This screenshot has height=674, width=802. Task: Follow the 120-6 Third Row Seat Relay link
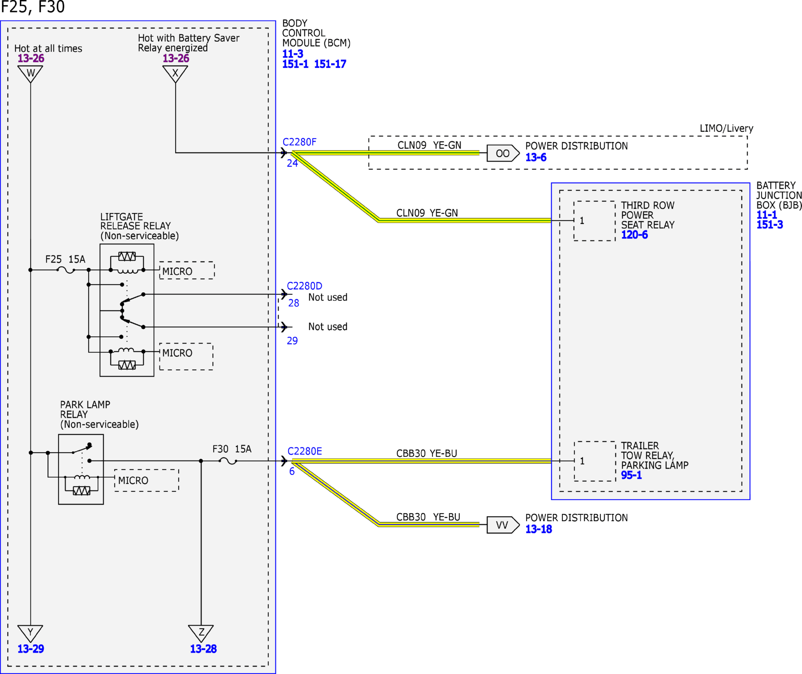634,235
